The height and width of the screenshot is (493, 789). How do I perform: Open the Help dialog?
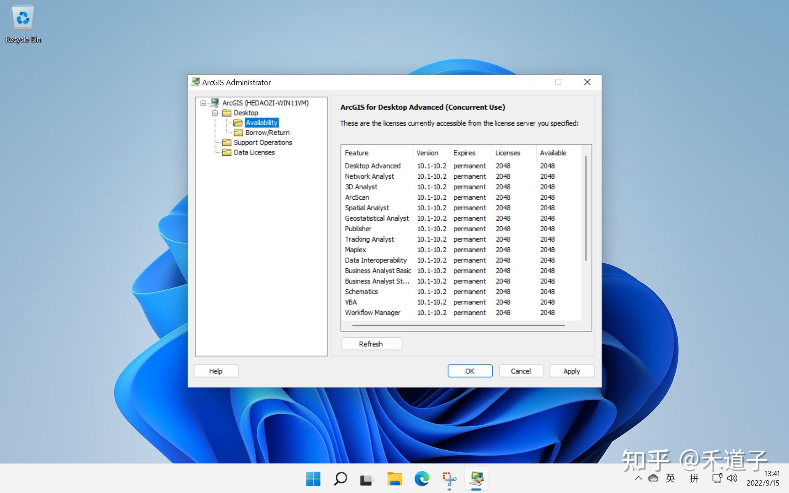pos(216,371)
